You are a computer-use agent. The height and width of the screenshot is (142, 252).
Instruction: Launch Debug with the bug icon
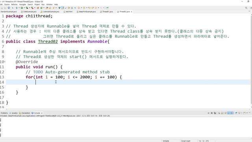[17, 8]
